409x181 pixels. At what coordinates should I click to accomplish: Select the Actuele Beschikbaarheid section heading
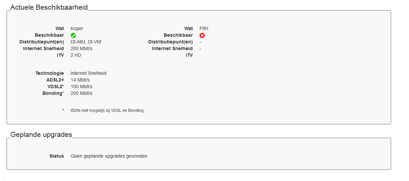pyautogui.click(x=49, y=7)
